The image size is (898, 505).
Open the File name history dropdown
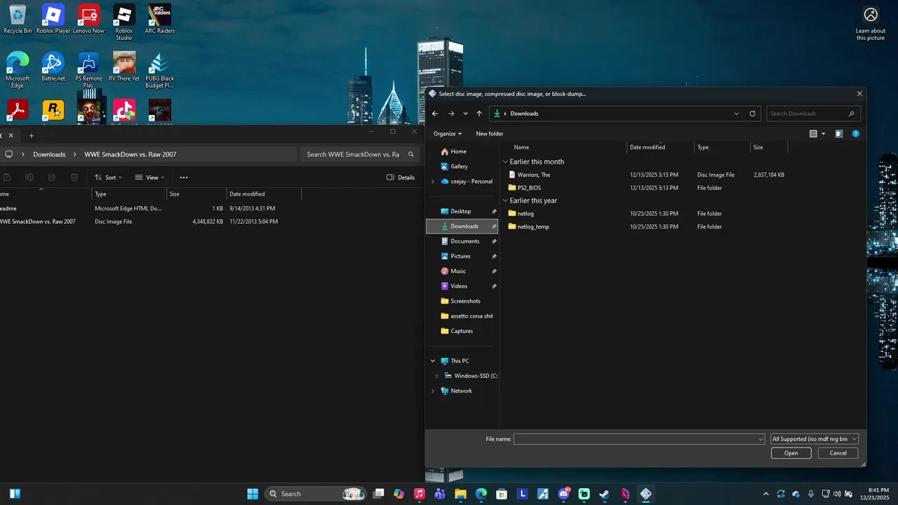point(760,439)
